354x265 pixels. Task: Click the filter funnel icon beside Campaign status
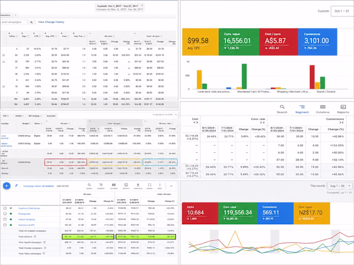coord(16,186)
